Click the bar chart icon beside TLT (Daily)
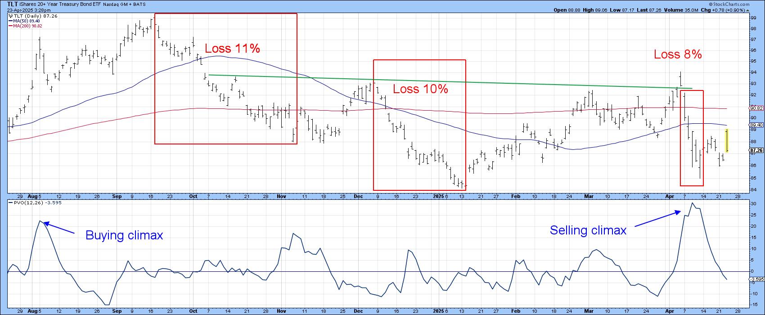The height and width of the screenshot is (315, 765). 10,15
